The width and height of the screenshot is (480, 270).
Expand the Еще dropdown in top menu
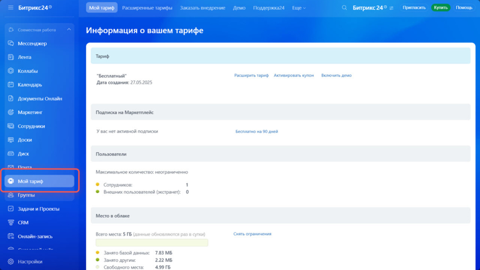pos(299,8)
